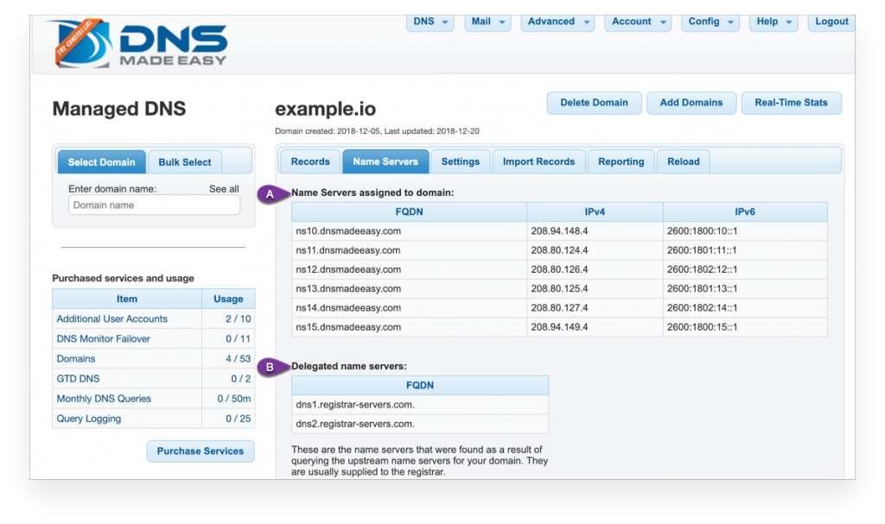This screenshot has height=524, width=885.
Task: Click the ns10.dnsmadeeasy.com cell
Action: point(409,230)
